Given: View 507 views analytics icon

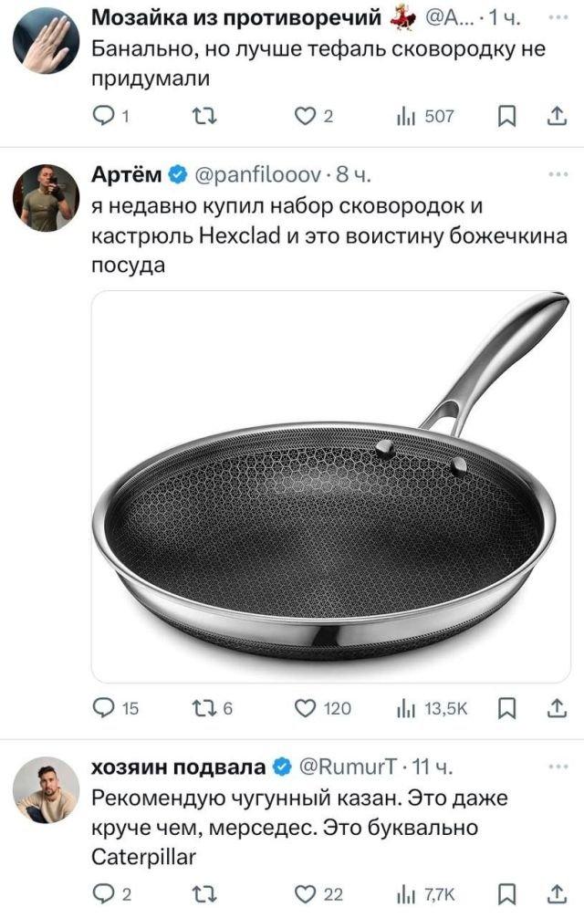Looking at the screenshot, I should (405, 117).
